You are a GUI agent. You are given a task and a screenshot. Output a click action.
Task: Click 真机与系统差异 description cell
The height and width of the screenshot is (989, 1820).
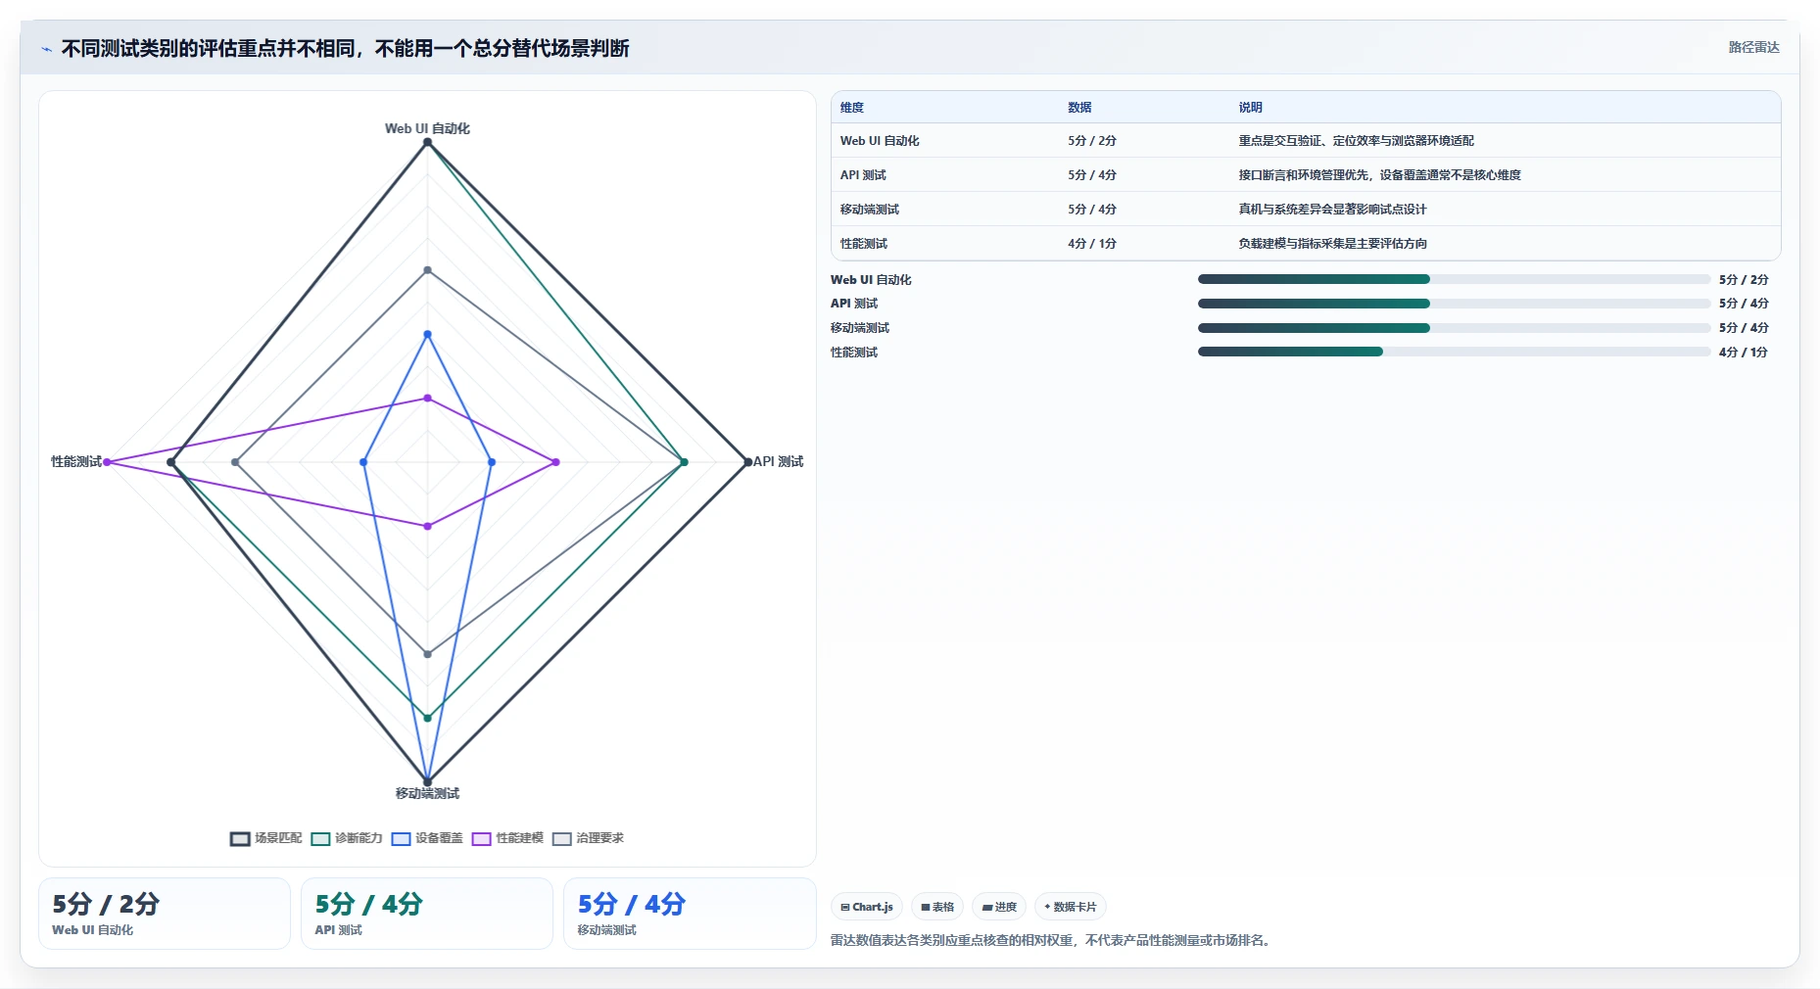tap(1332, 210)
